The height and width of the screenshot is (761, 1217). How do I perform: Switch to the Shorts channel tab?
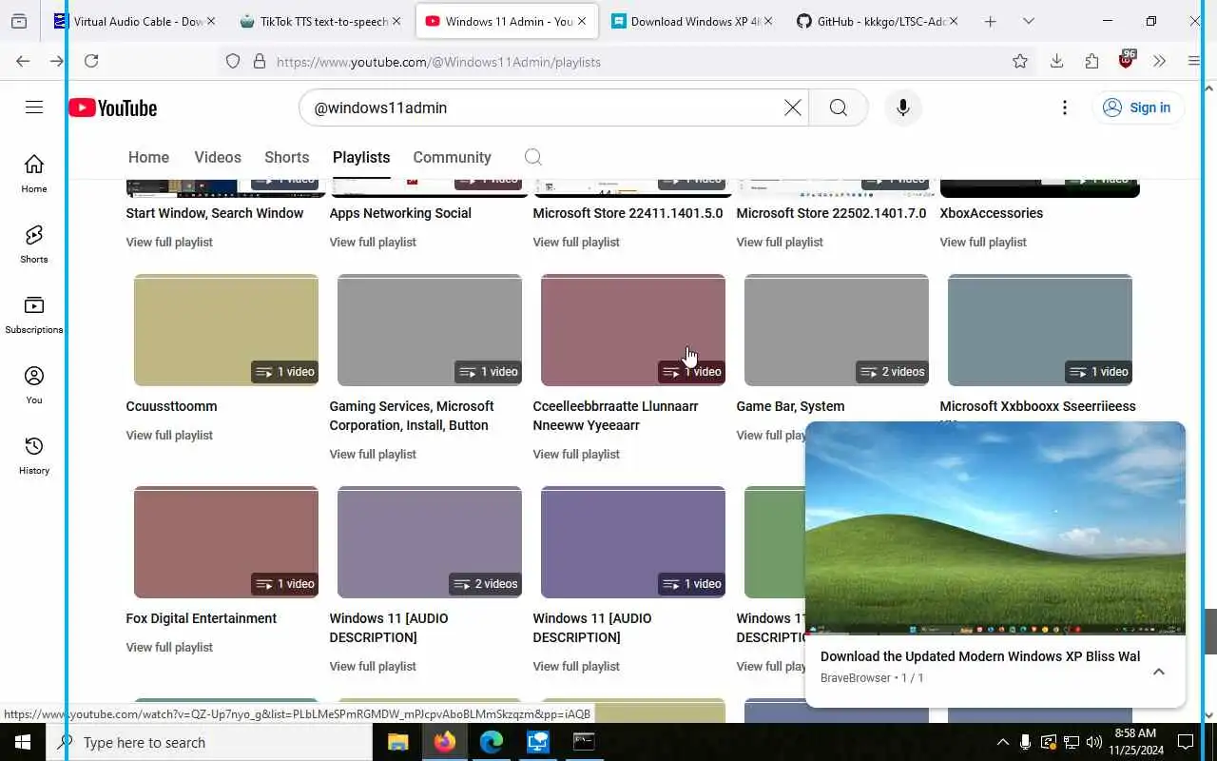pyautogui.click(x=287, y=157)
